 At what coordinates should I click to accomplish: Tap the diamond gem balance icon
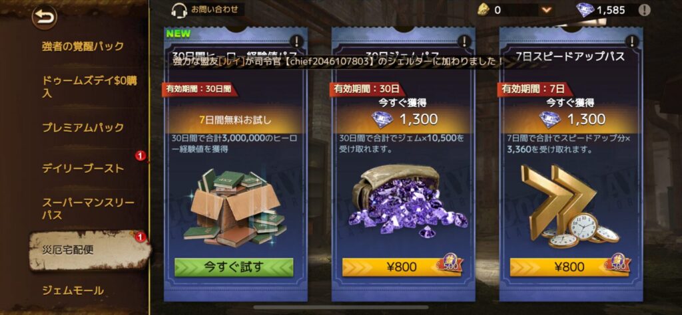[584, 10]
